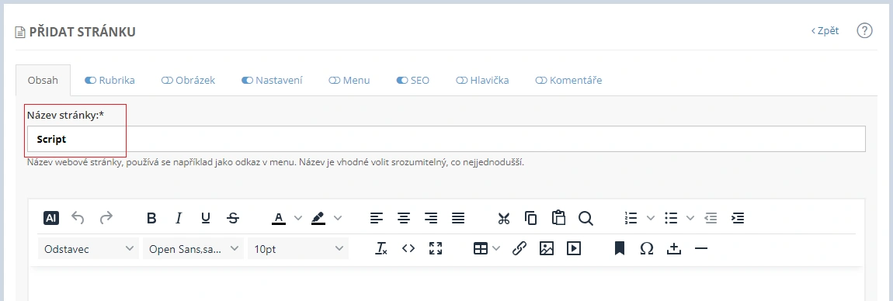Open text color picker arrow
The width and height of the screenshot is (893, 301).
(x=298, y=218)
